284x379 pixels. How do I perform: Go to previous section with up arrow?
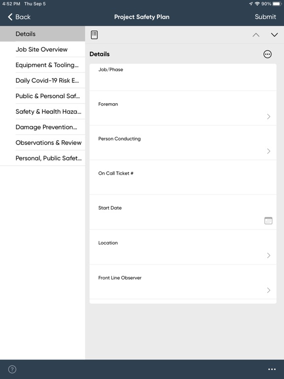256,35
